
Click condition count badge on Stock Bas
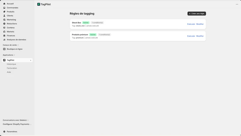97,23
